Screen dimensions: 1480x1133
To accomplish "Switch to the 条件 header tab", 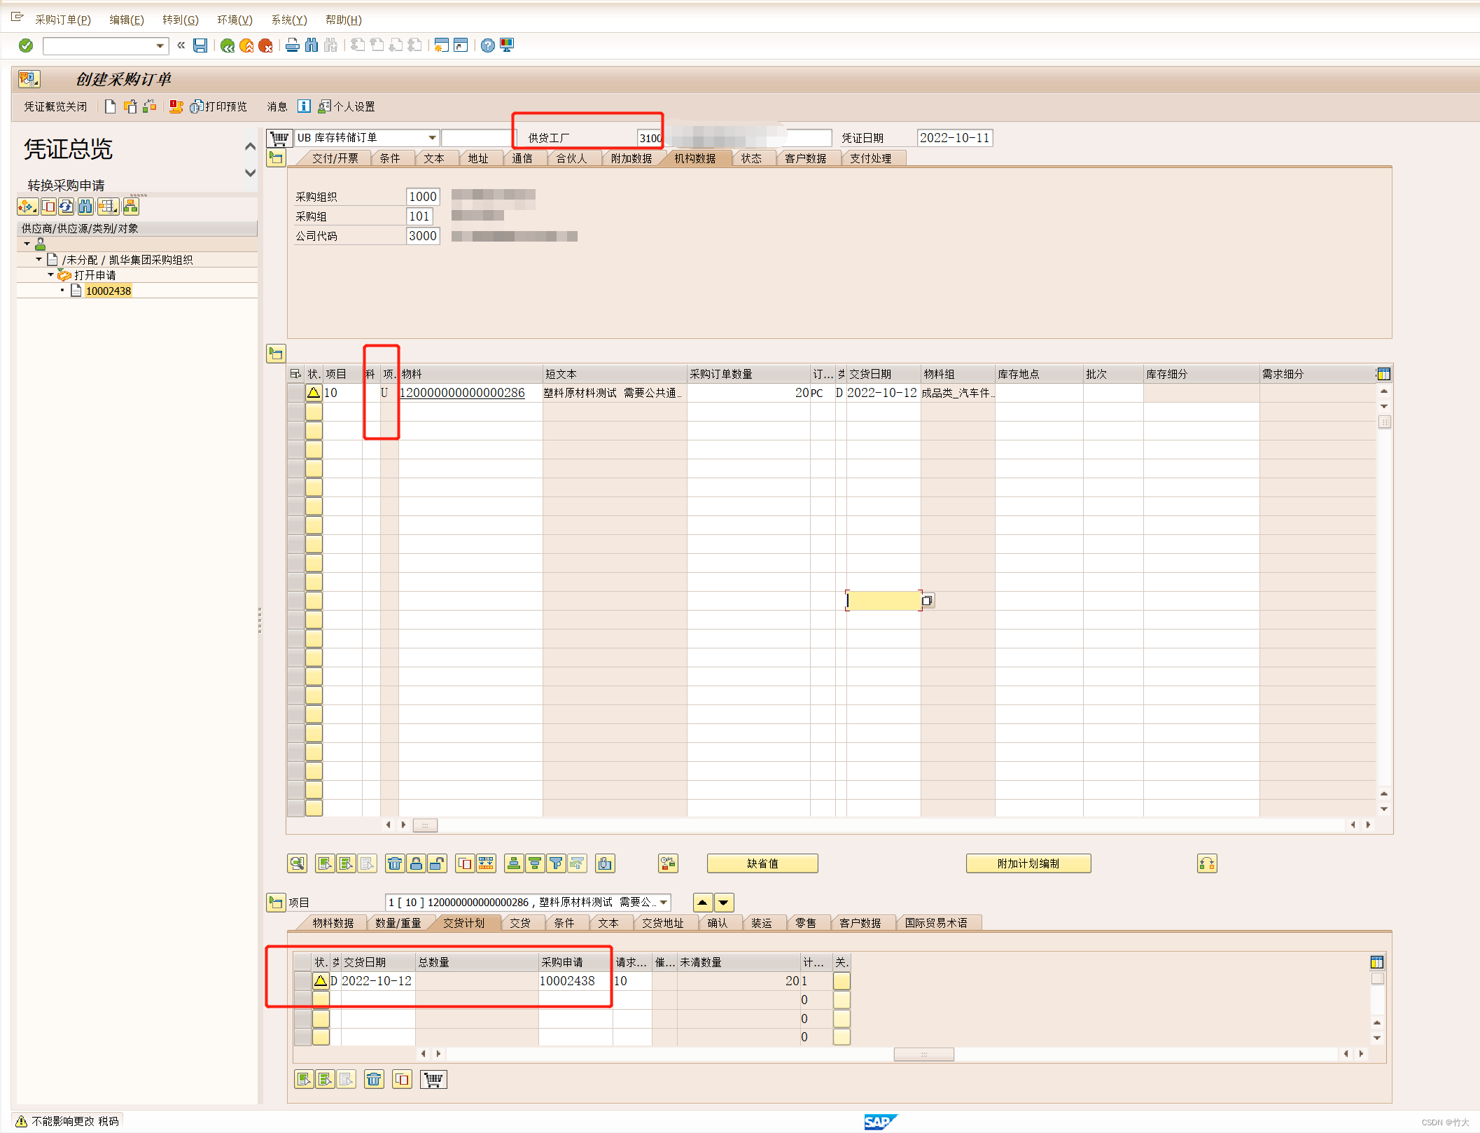I will tap(389, 158).
